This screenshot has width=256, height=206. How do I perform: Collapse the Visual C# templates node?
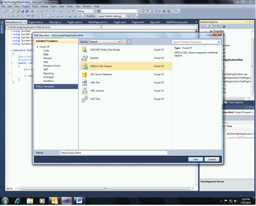coord(37,47)
